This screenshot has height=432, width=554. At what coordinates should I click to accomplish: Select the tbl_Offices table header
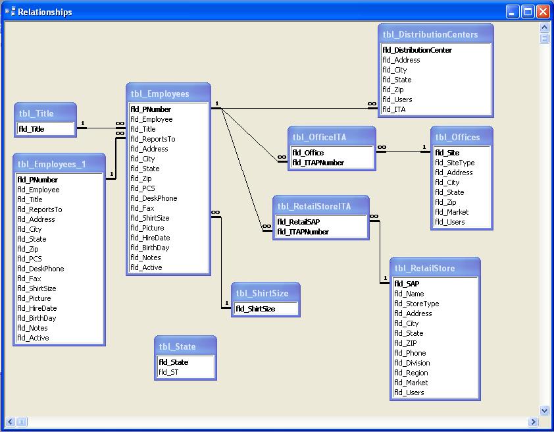point(462,137)
